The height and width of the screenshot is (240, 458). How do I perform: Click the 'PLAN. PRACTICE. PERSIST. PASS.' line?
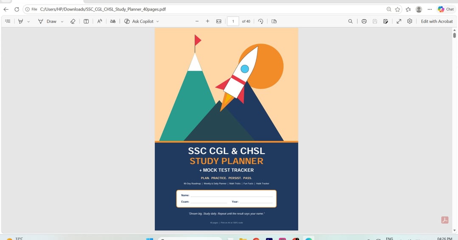point(226,178)
